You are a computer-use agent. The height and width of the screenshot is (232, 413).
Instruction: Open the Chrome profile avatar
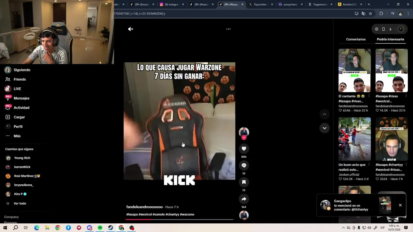(x=400, y=14)
